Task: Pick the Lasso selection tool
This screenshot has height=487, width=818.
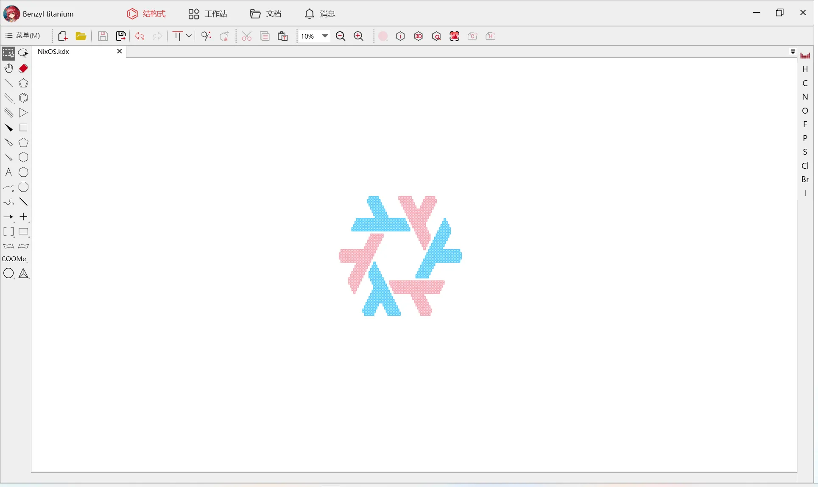Action: click(x=23, y=53)
